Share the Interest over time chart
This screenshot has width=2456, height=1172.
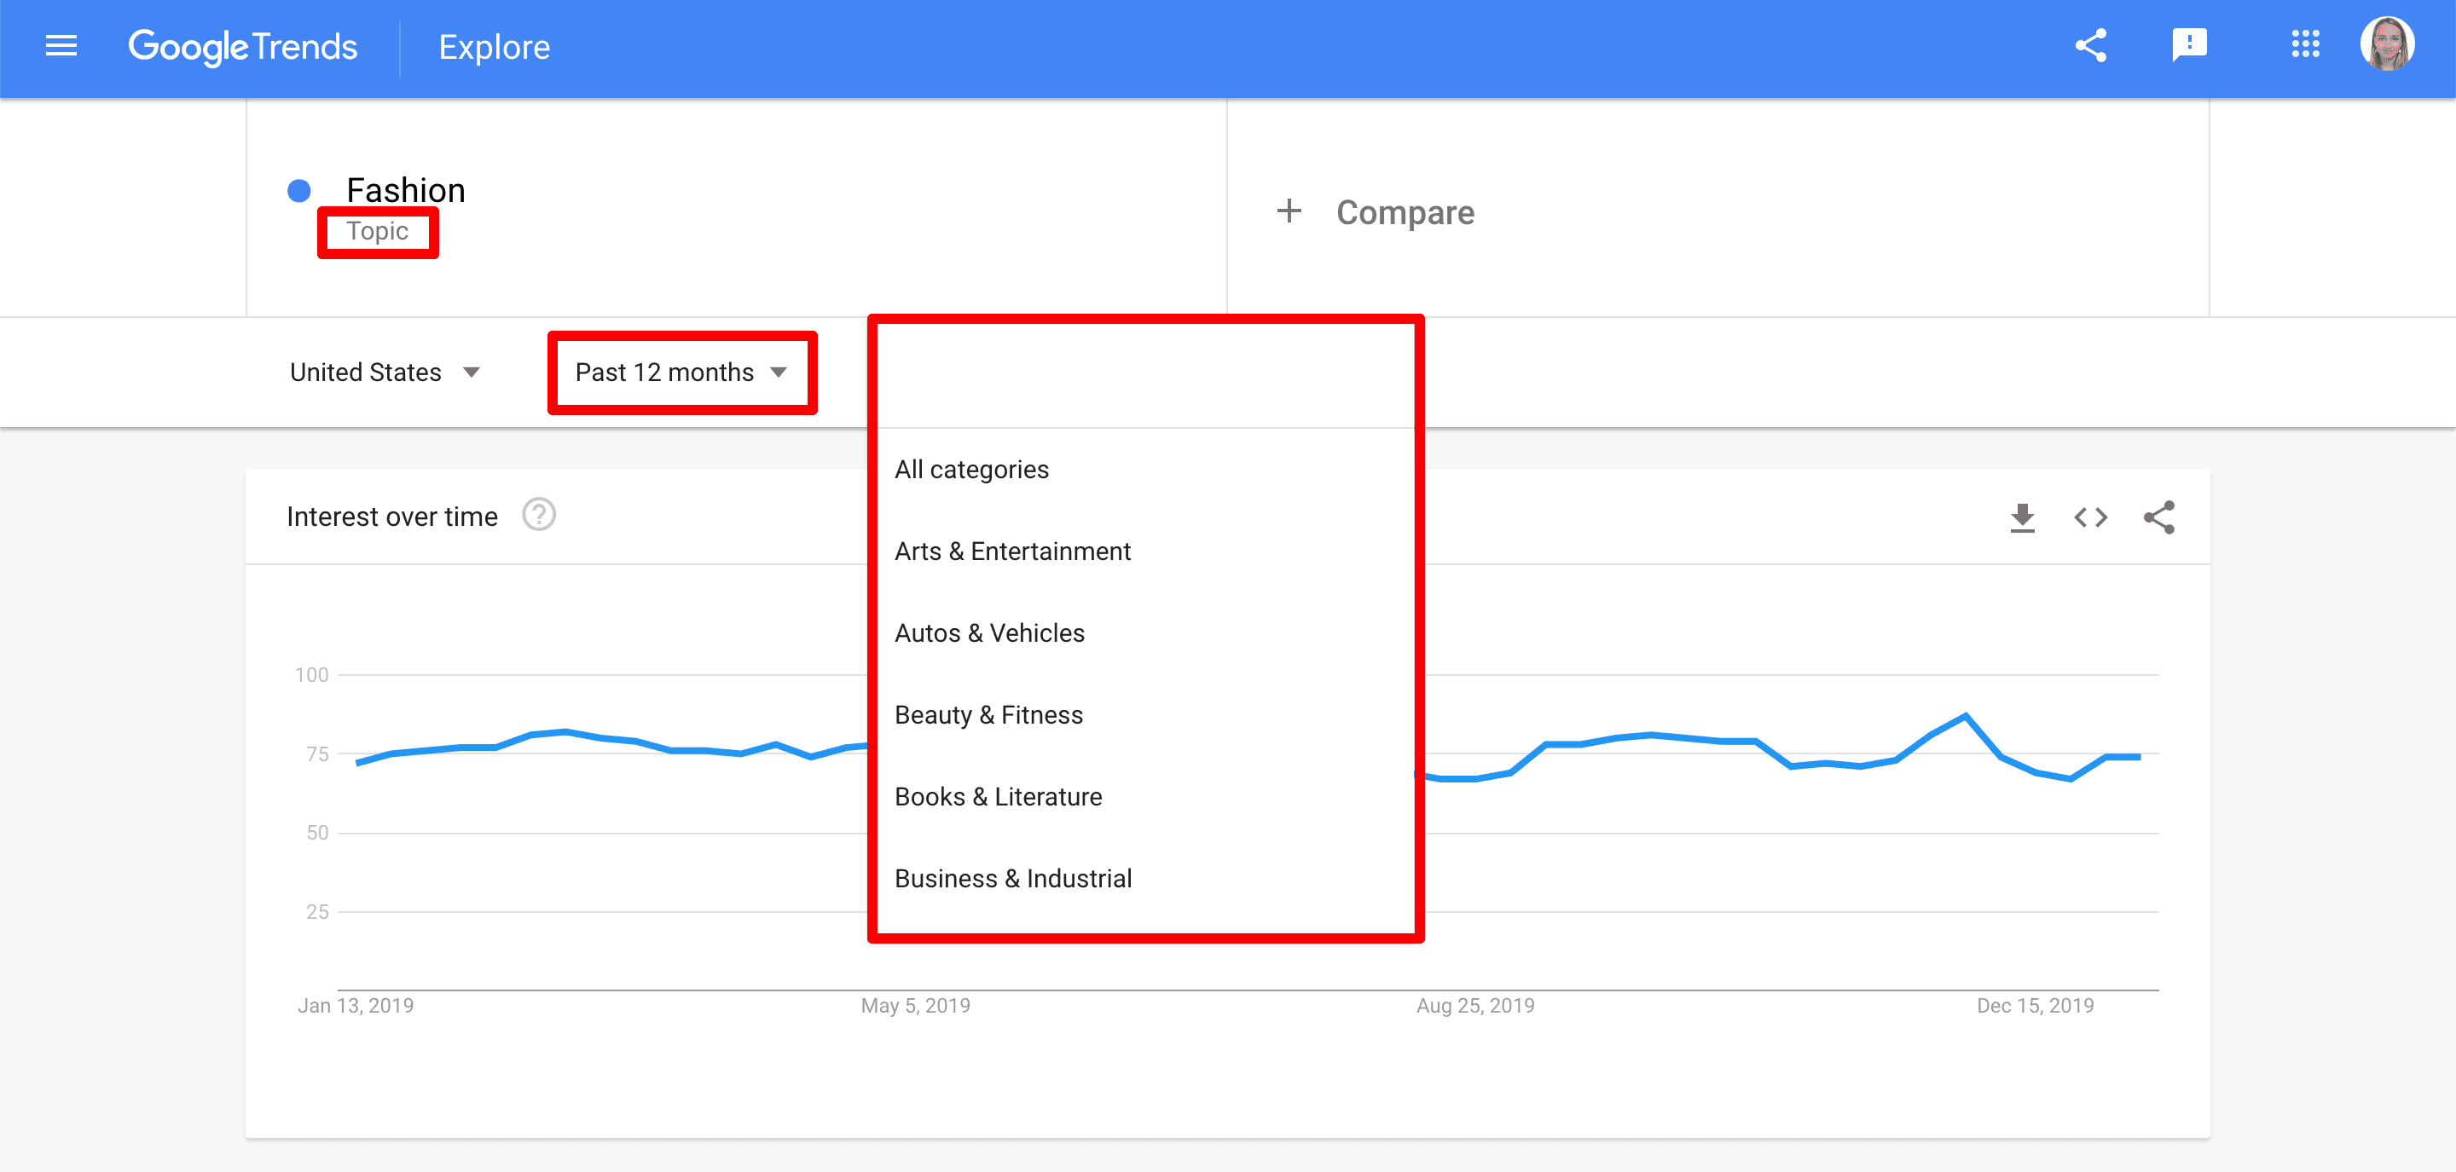2158,517
